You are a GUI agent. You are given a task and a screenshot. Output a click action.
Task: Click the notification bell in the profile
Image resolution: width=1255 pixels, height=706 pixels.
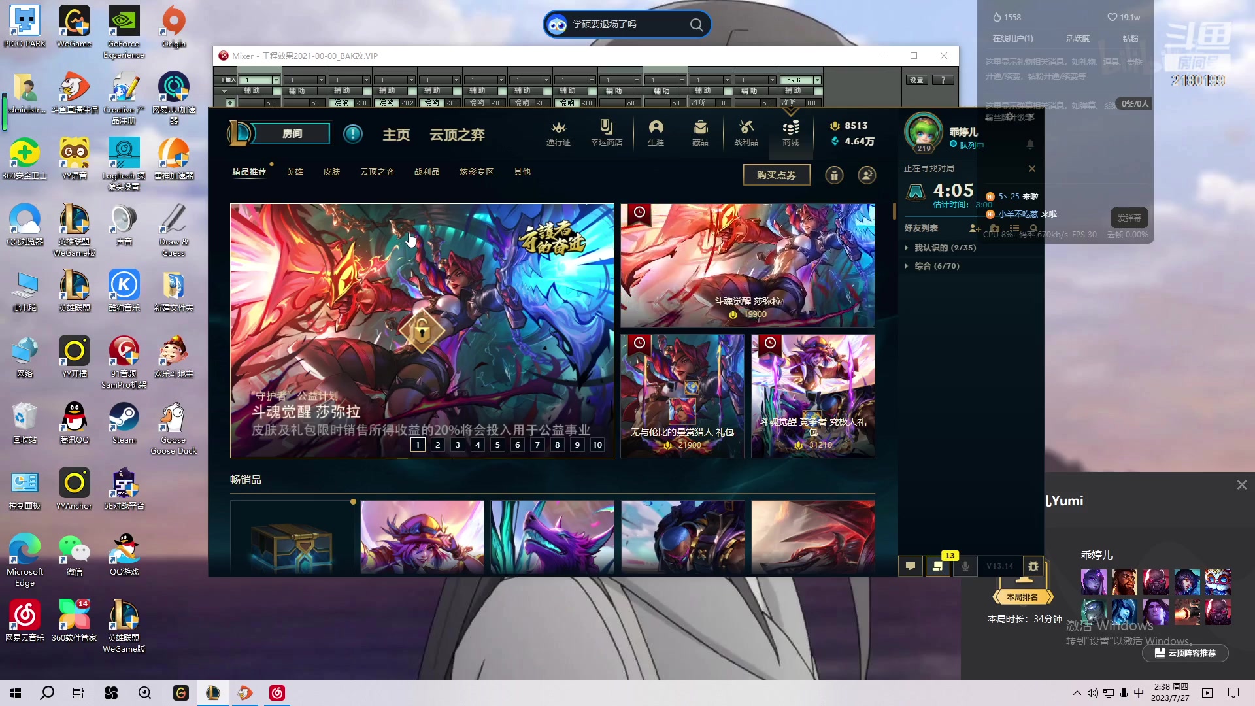1030,144
